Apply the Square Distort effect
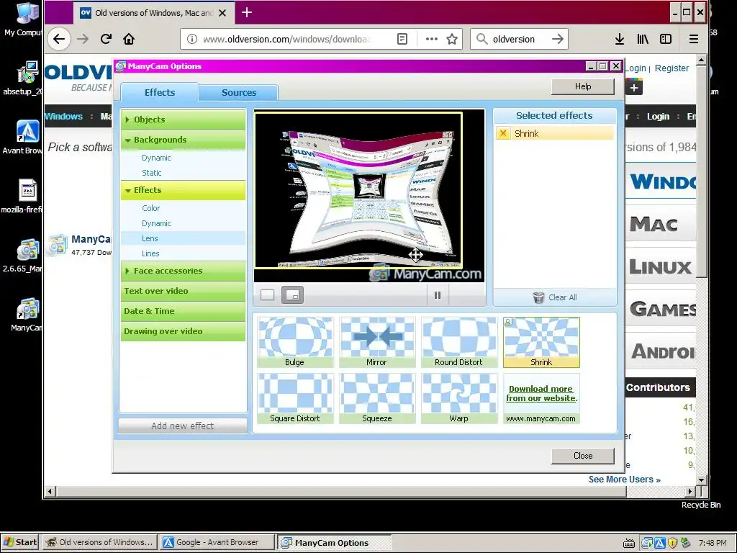 [295, 398]
